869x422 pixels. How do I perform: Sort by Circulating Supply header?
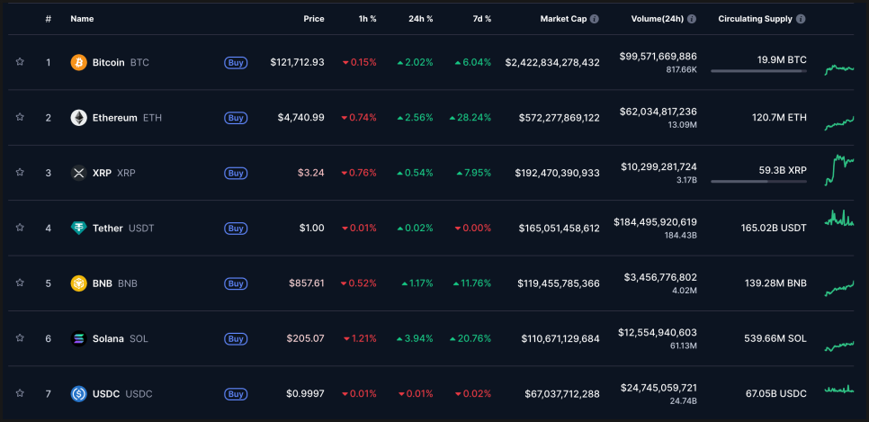[756, 19]
